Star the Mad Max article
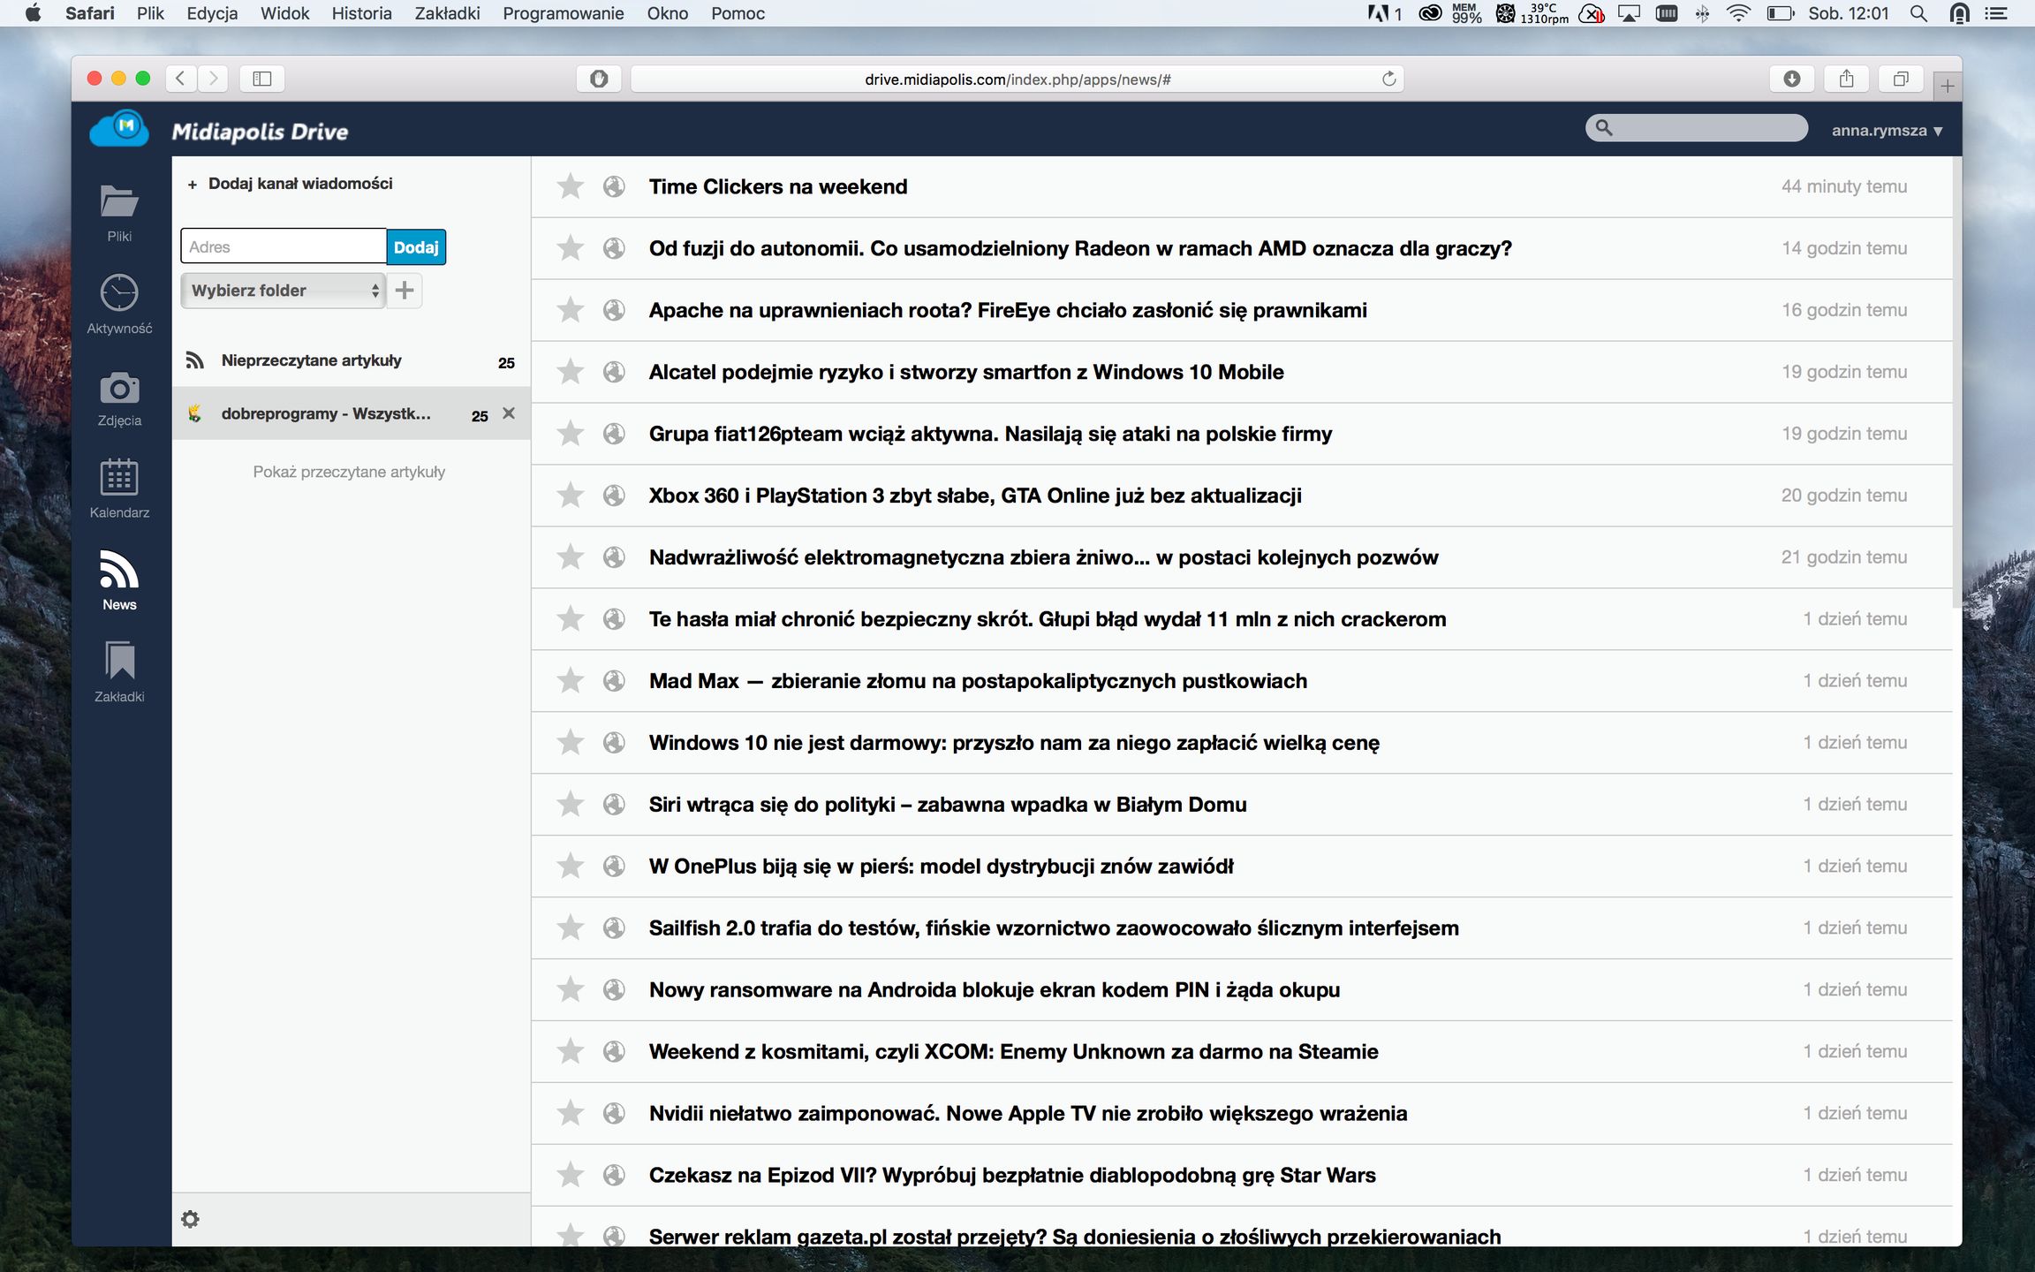The width and height of the screenshot is (2035, 1272). point(571,681)
